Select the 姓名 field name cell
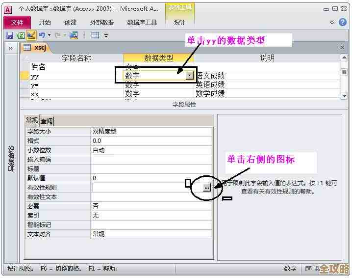Image resolution: width=352 pixels, height=278 pixels. (x=76, y=67)
